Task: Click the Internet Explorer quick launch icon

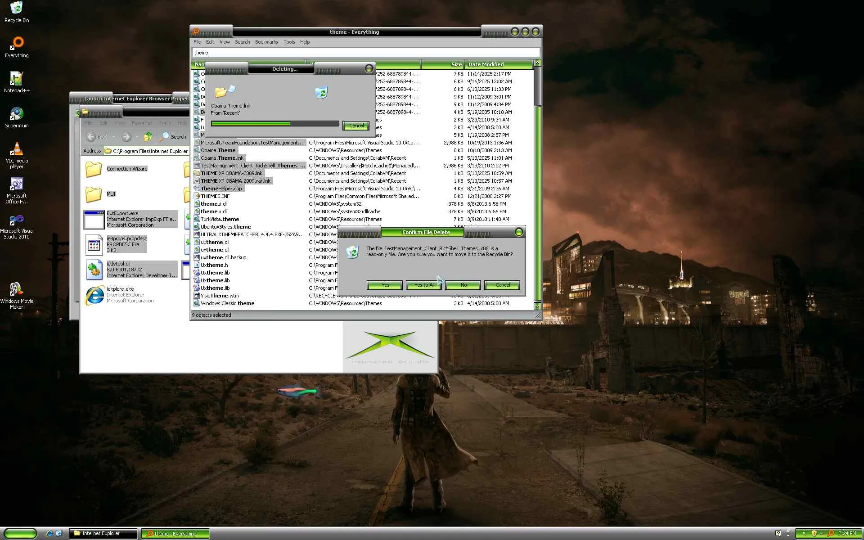Action: click(x=49, y=533)
